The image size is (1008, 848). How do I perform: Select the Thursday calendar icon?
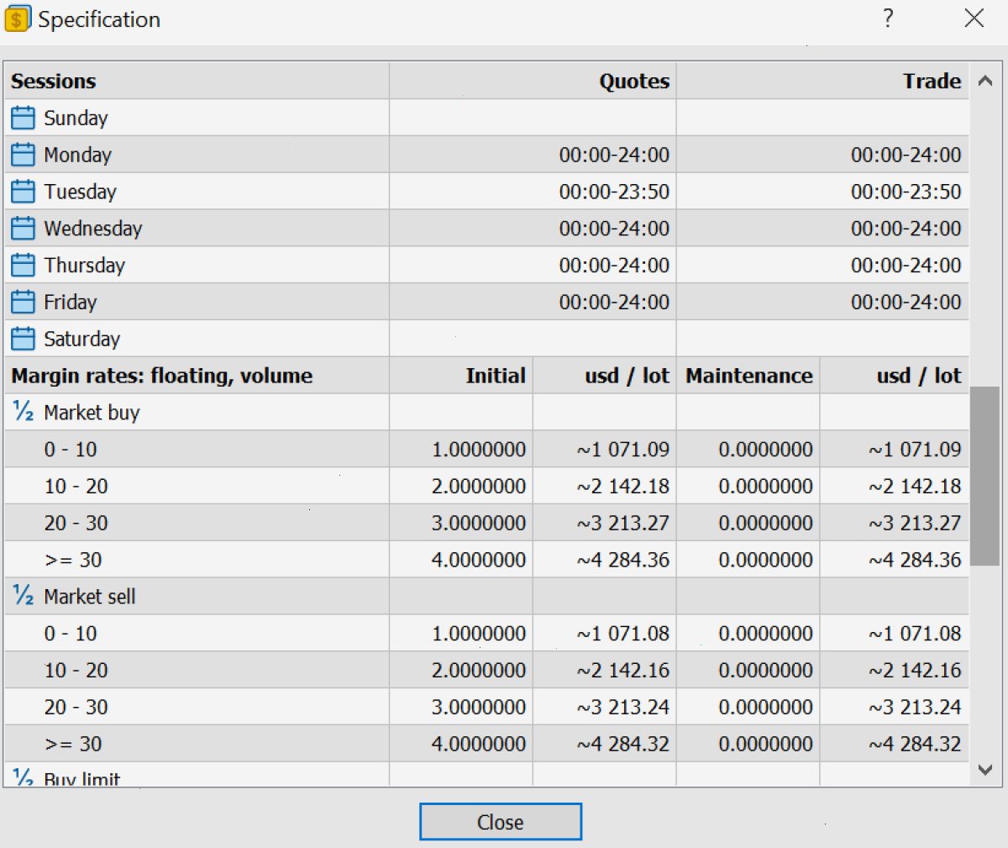coord(24,266)
